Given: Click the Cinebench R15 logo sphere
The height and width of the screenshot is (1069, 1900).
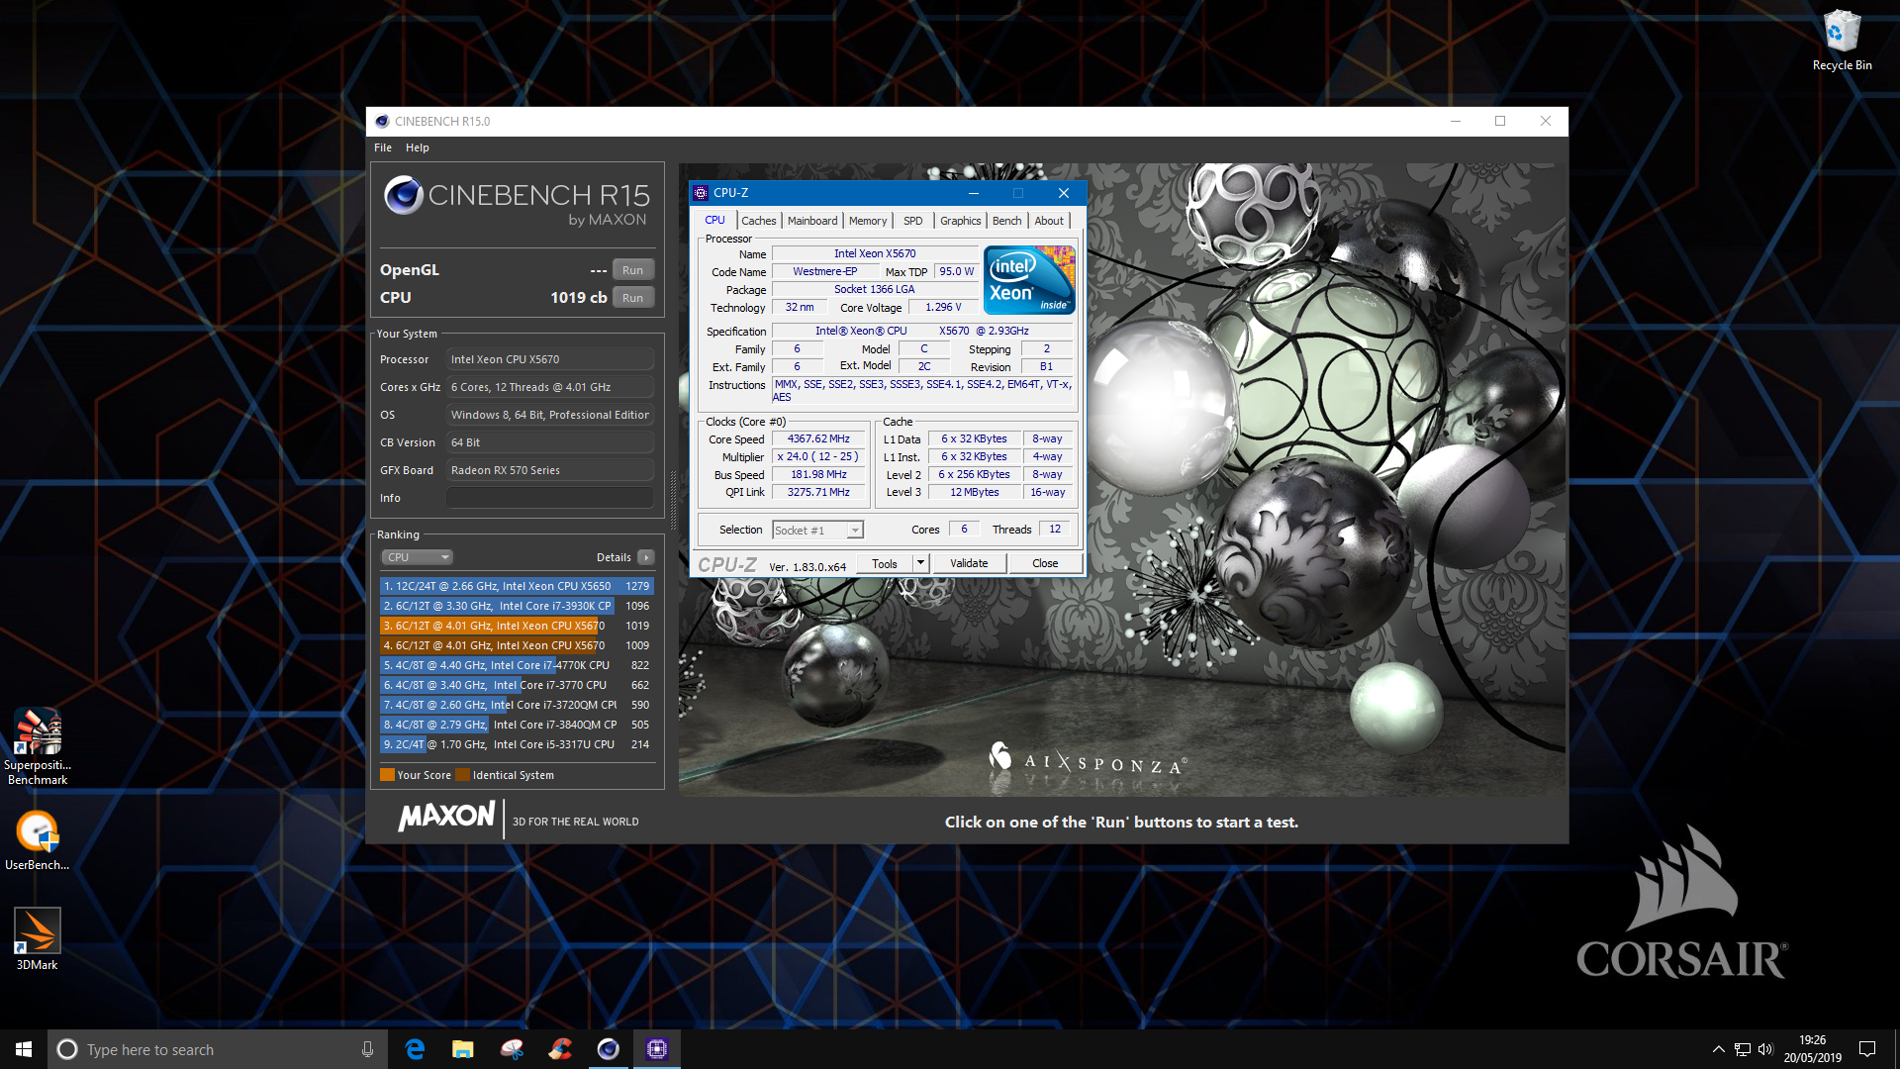Looking at the screenshot, I should (404, 195).
